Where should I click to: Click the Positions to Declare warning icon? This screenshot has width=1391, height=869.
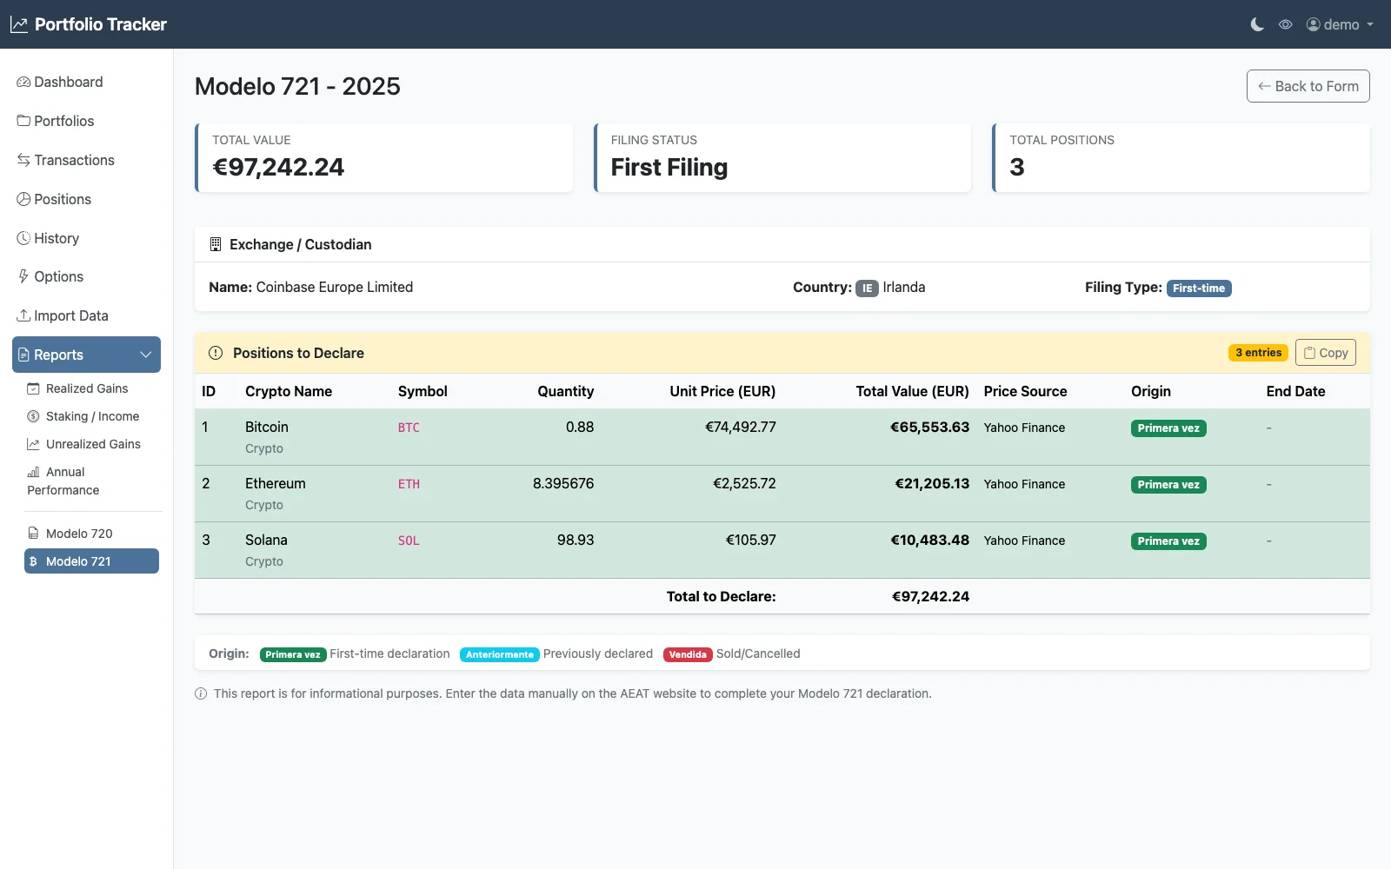pos(216,353)
